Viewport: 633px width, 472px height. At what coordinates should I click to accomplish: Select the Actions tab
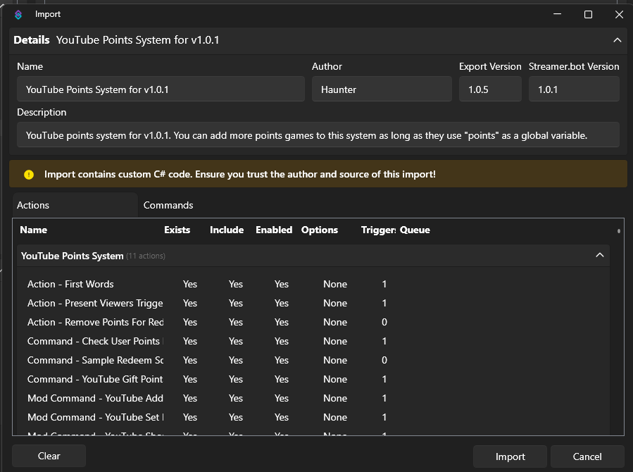pyautogui.click(x=33, y=205)
